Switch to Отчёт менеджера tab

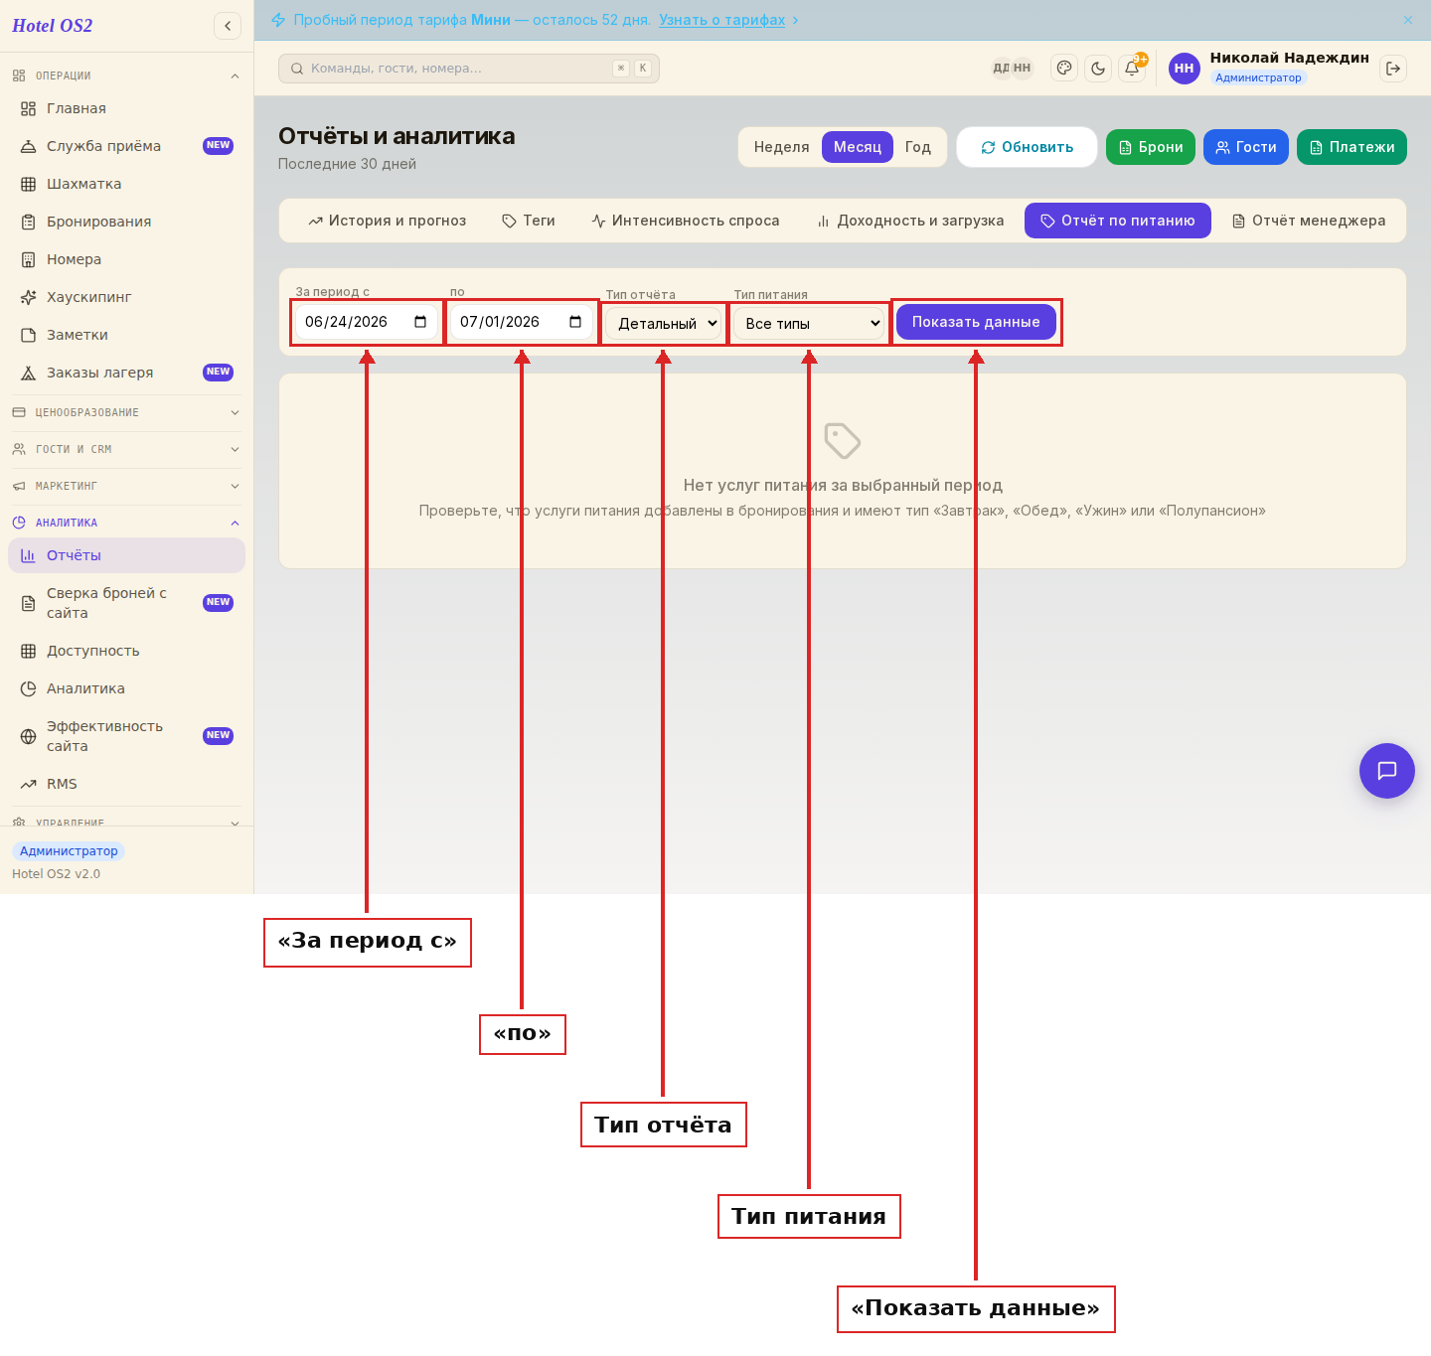(1309, 221)
